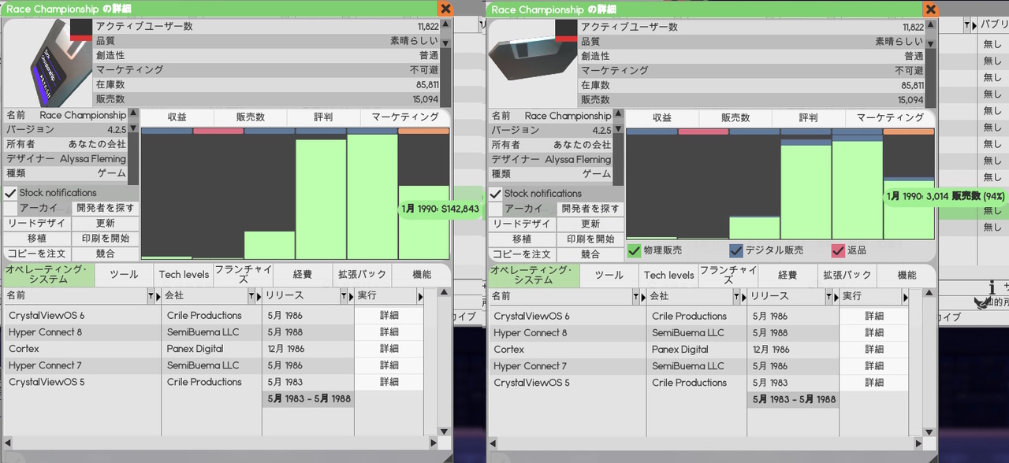This screenshot has width=1009, height=463.
Task: Click the black arrow beside 名前 header, right window
Action: (642, 296)
